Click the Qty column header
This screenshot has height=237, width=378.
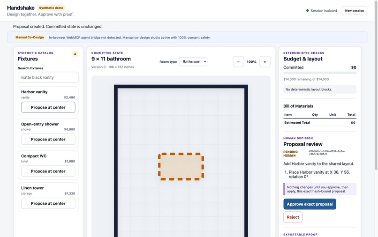(x=315, y=115)
